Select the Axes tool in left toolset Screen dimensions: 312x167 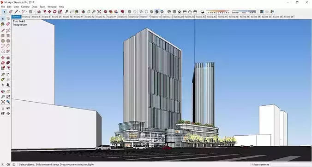pos(3,85)
